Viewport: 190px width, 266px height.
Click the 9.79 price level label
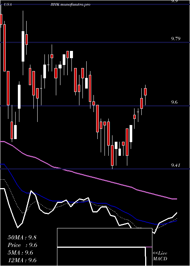[x=176, y=39]
